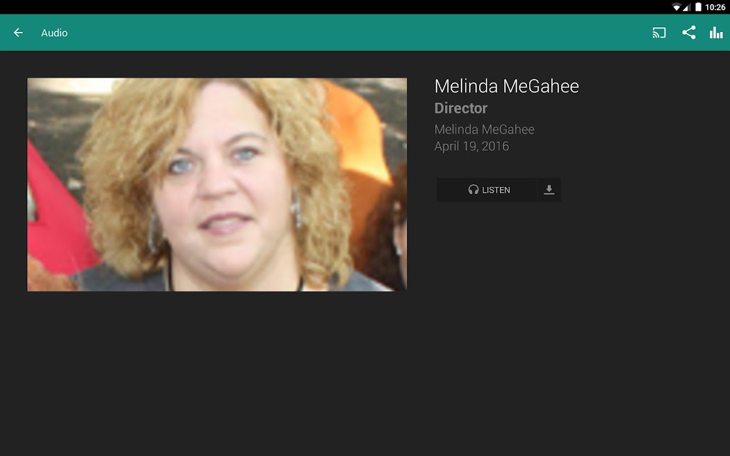730x456 pixels.
Task: Download the audio with arrow icon
Action: tap(549, 190)
